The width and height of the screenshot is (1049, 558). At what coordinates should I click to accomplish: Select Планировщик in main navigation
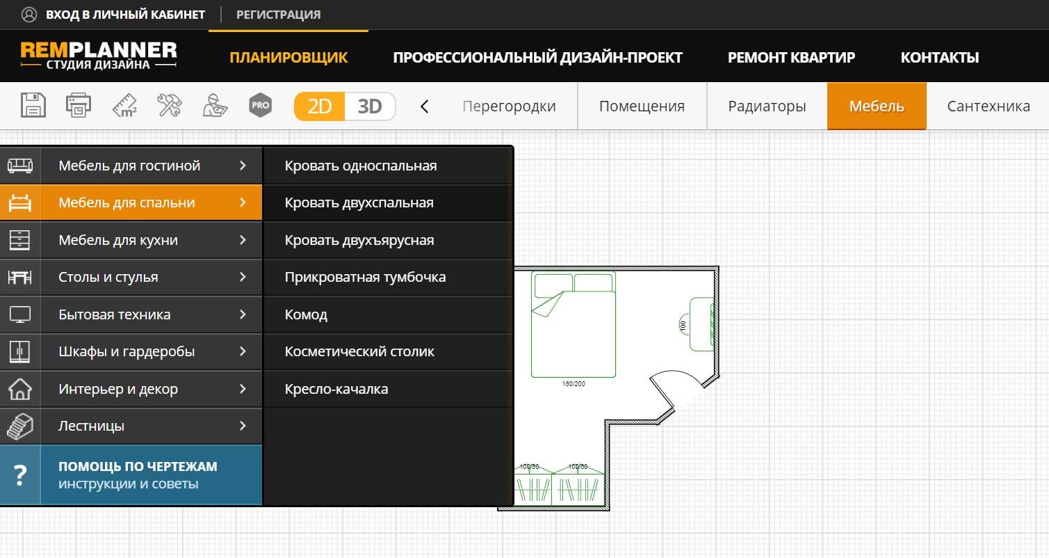tap(288, 58)
